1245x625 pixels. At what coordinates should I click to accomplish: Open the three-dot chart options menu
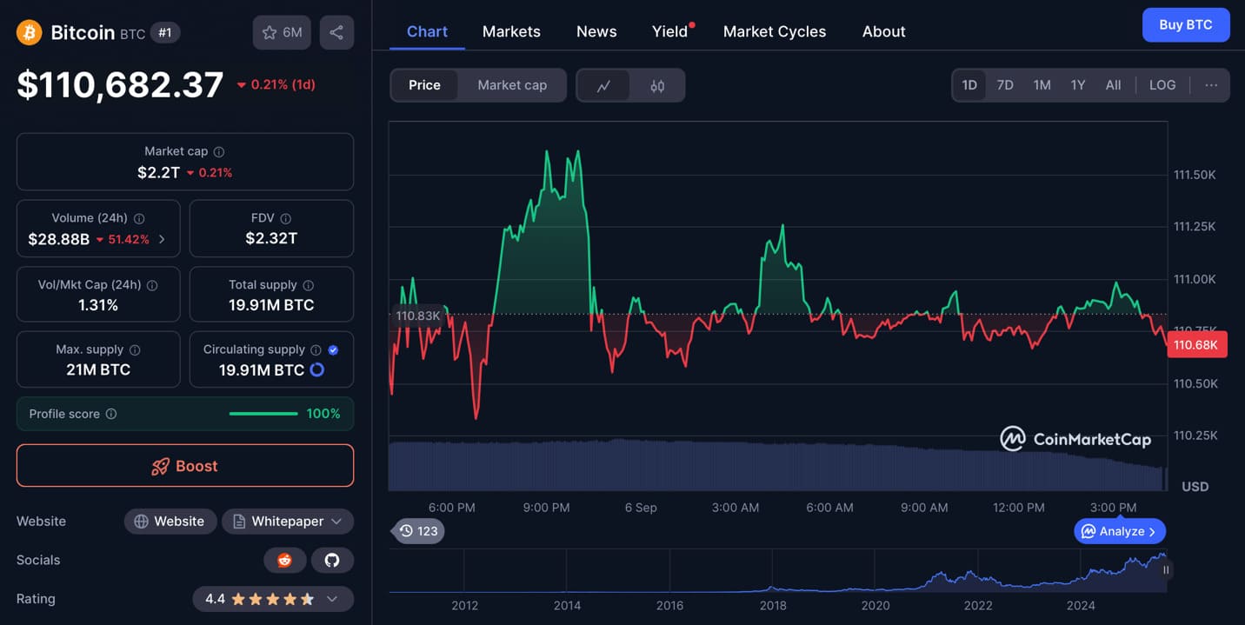click(1211, 85)
